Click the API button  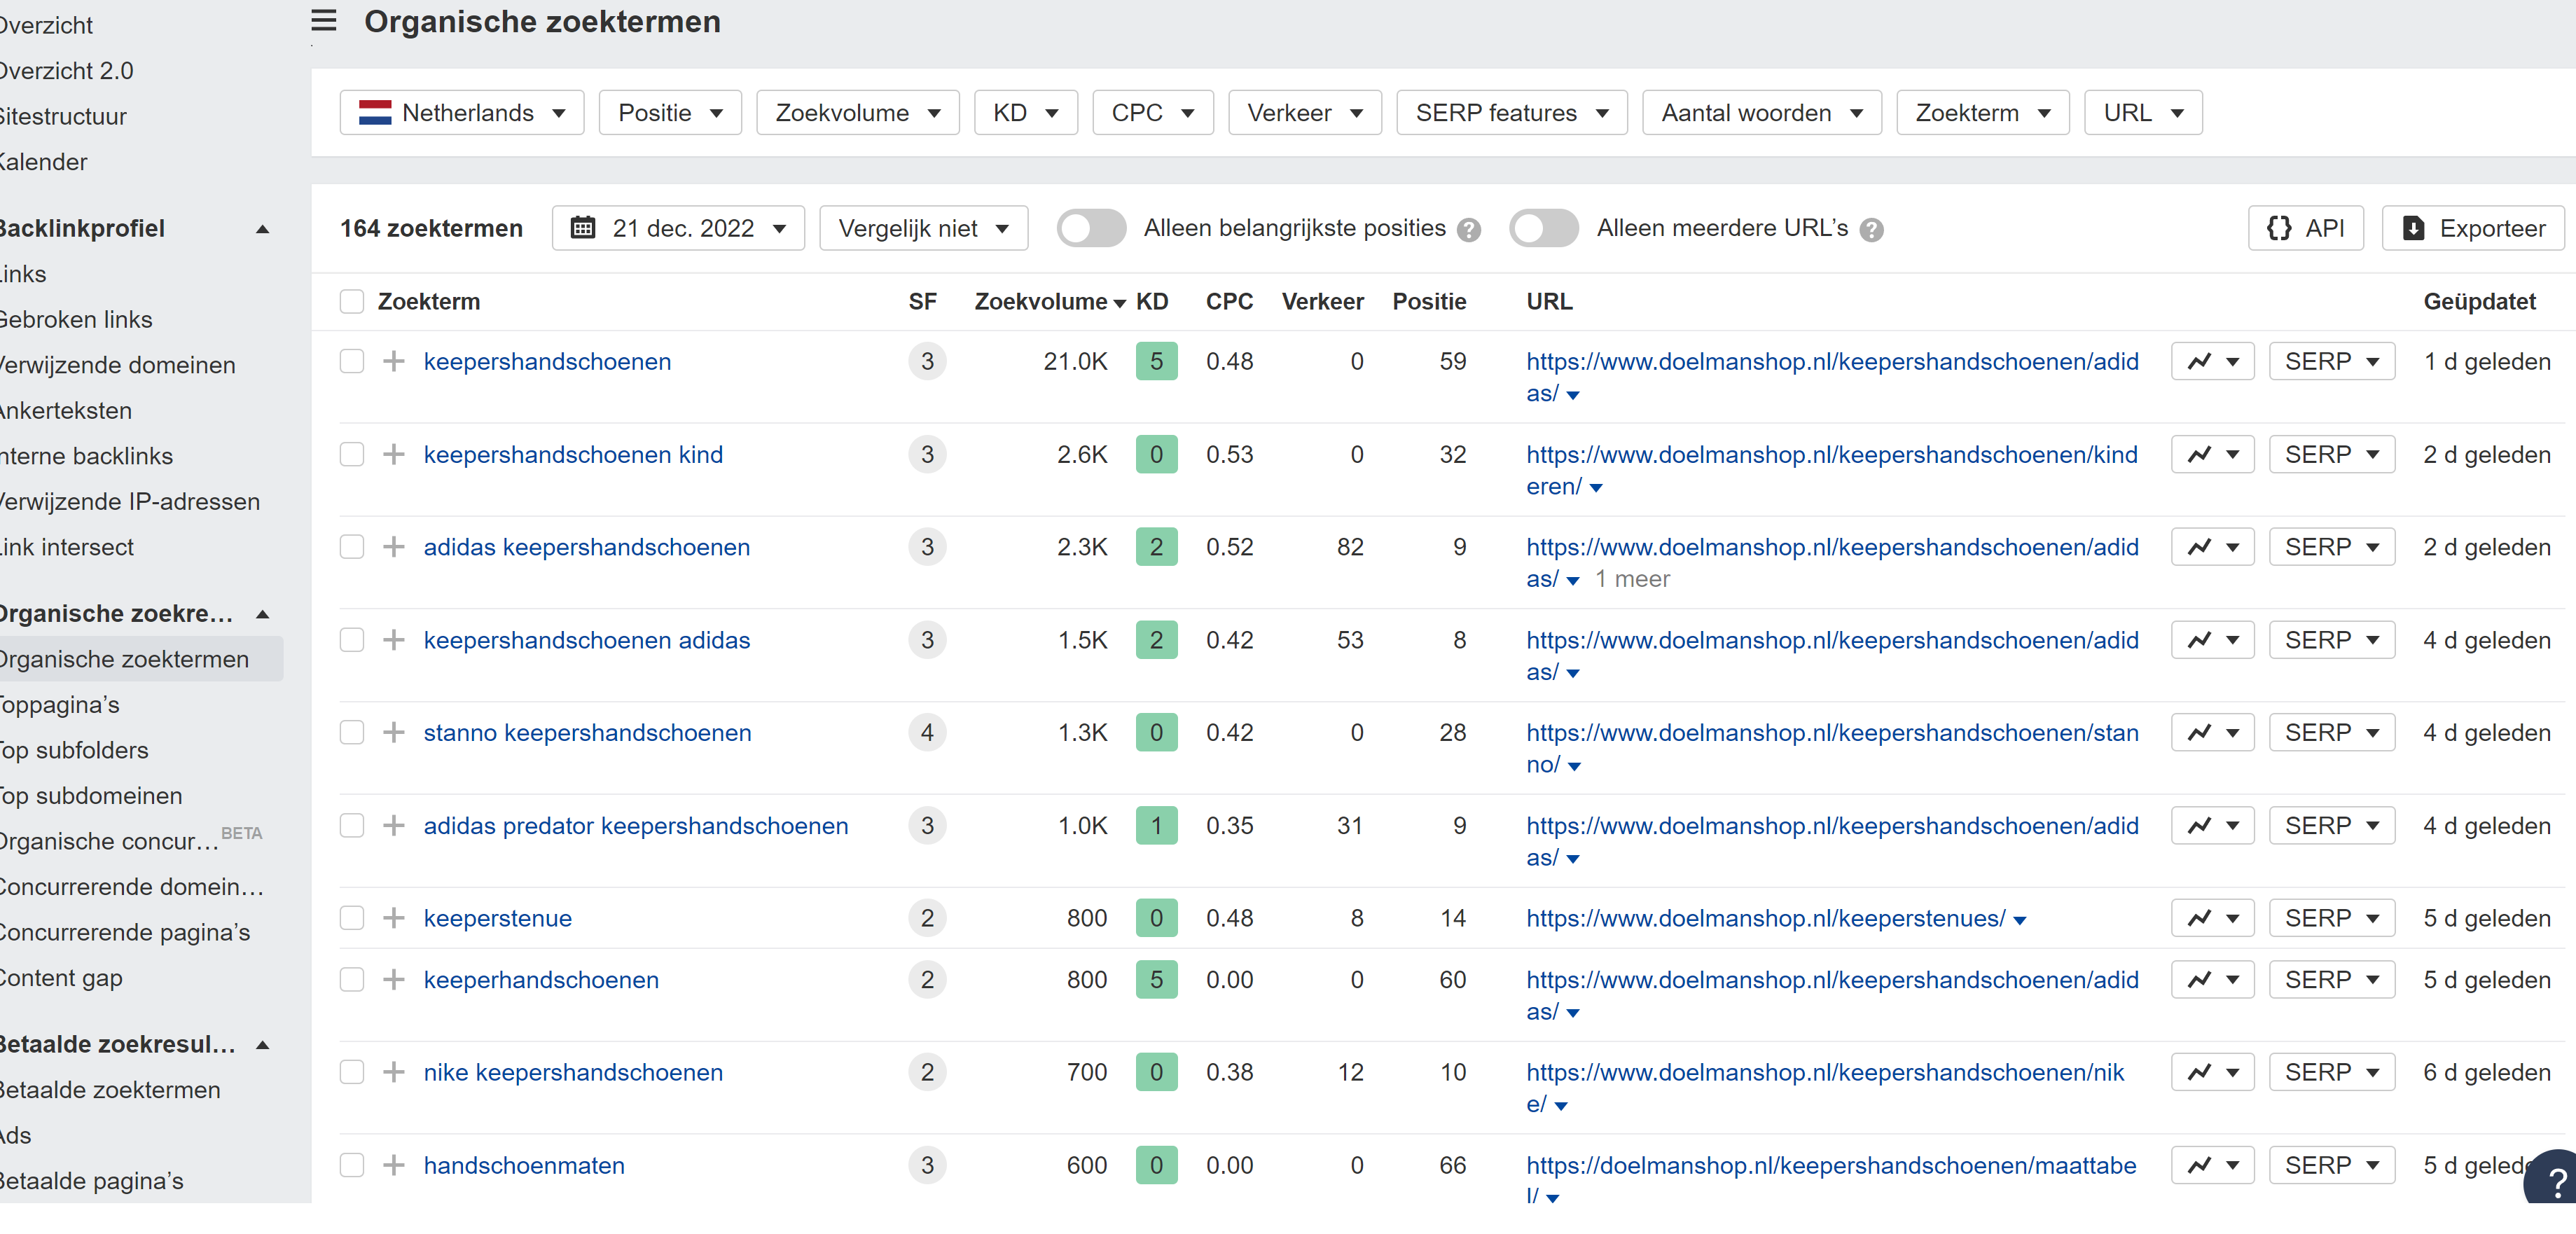(2306, 228)
